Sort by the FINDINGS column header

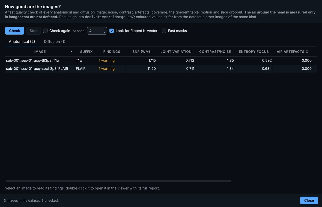(x=112, y=52)
